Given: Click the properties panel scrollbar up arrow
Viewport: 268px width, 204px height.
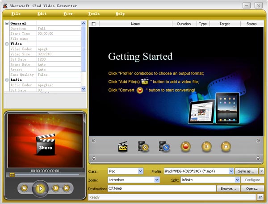Looking at the screenshot, I should click(x=84, y=23).
